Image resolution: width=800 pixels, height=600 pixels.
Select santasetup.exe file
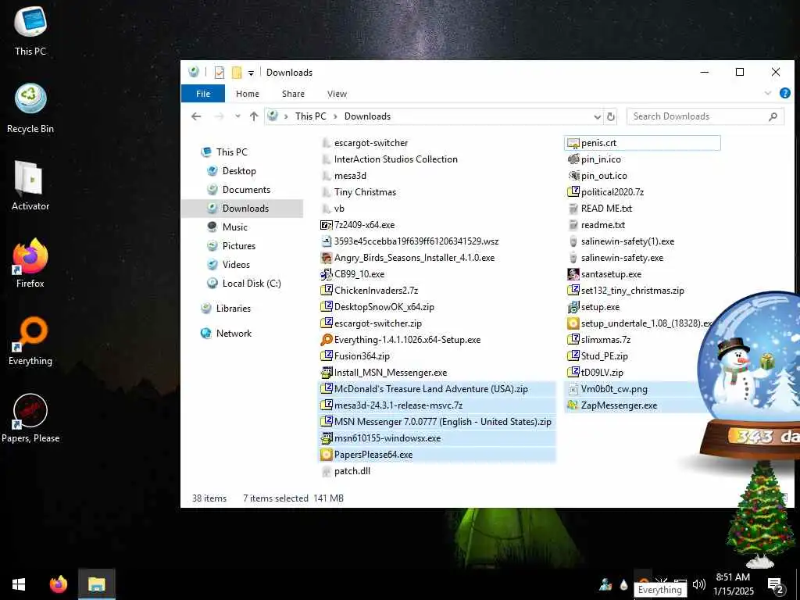pos(611,274)
